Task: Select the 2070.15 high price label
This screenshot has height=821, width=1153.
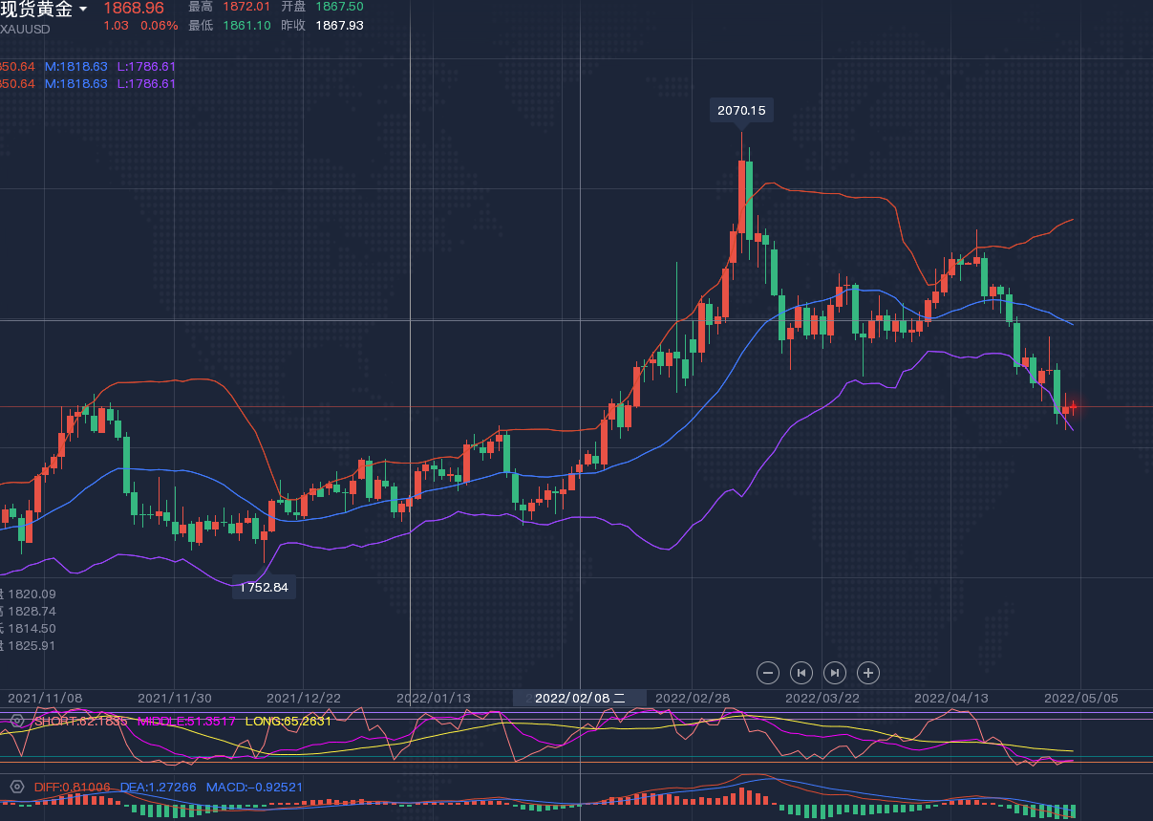Action: click(x=741, y=111)
